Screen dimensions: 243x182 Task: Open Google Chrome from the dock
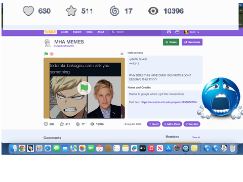coord(22,149)
